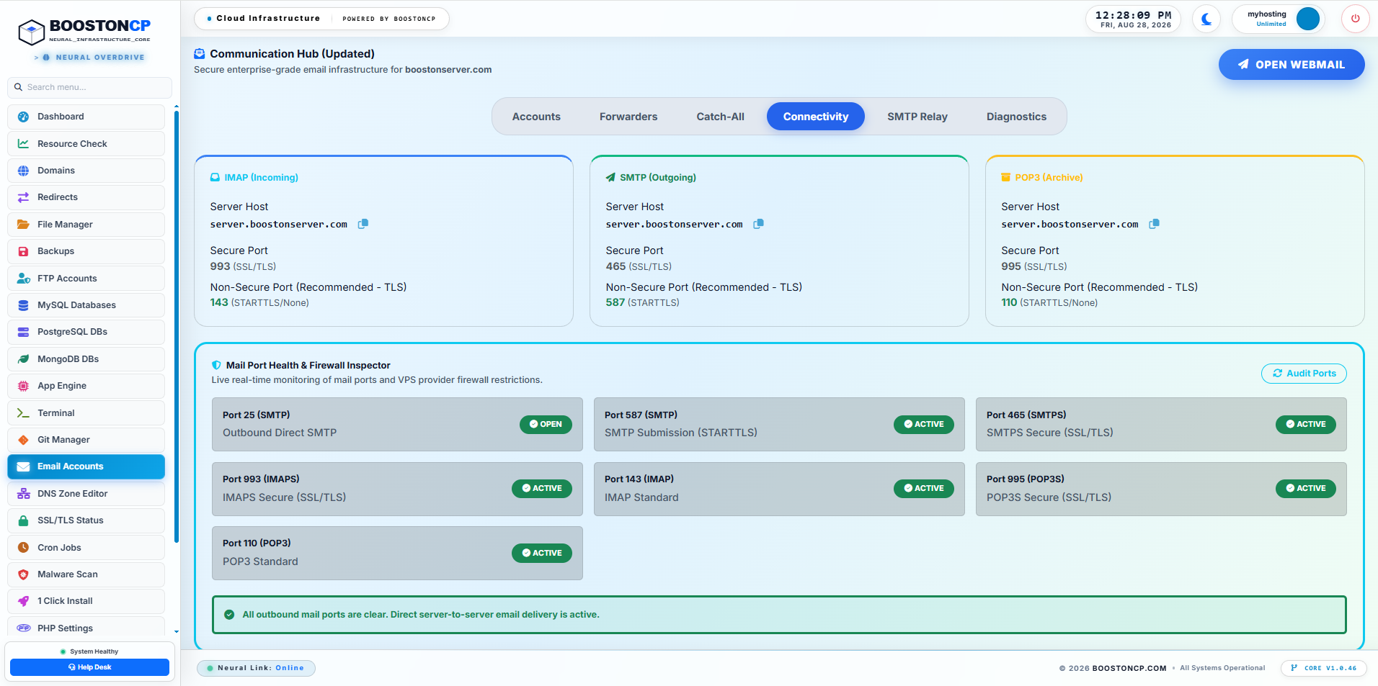Click the Cron Jobs clock icon
Image resolution: width=1378 pixels, height=686 pixels.
23,547
